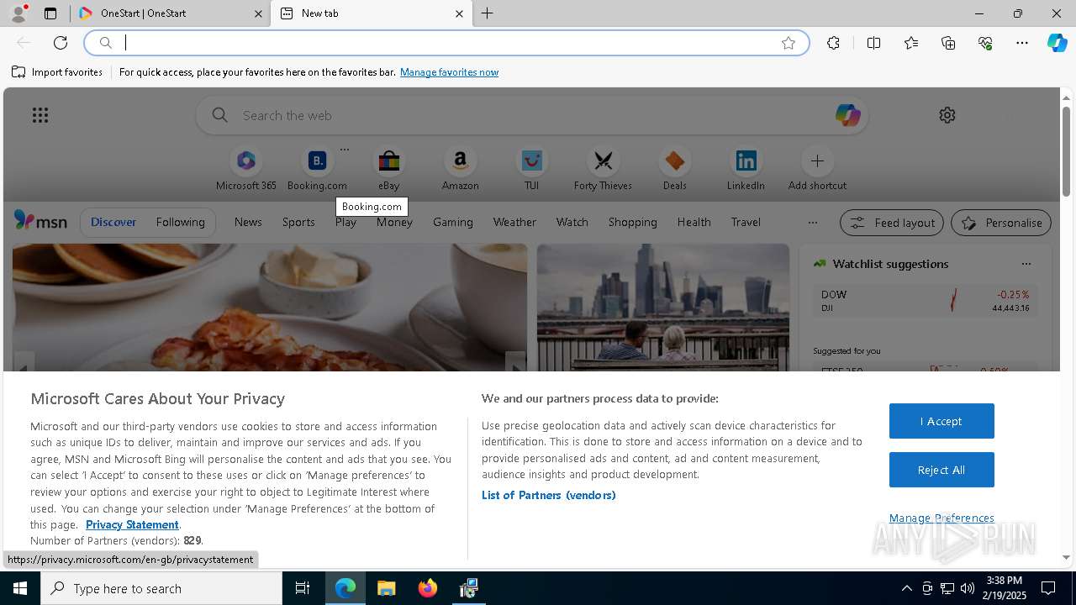
Task: Open LinkedIn shortcut
Action: pyautogui.click(x=746, y=169)
